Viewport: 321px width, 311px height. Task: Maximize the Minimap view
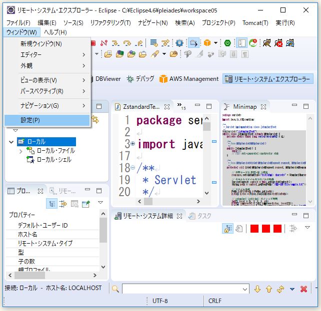(306, 106)
